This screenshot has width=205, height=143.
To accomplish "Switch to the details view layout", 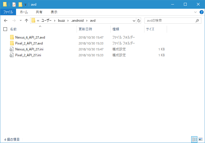I will click(194, 139).
